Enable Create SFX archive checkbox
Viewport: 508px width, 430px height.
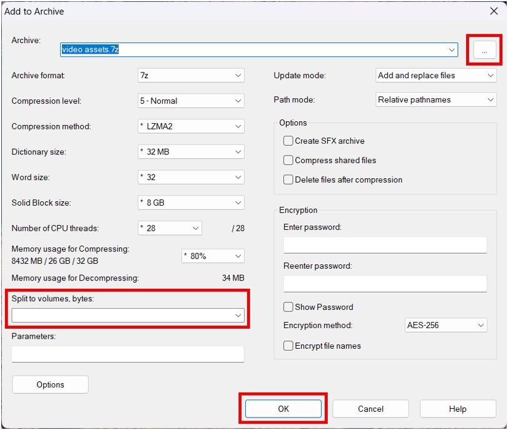pos(288,141)
